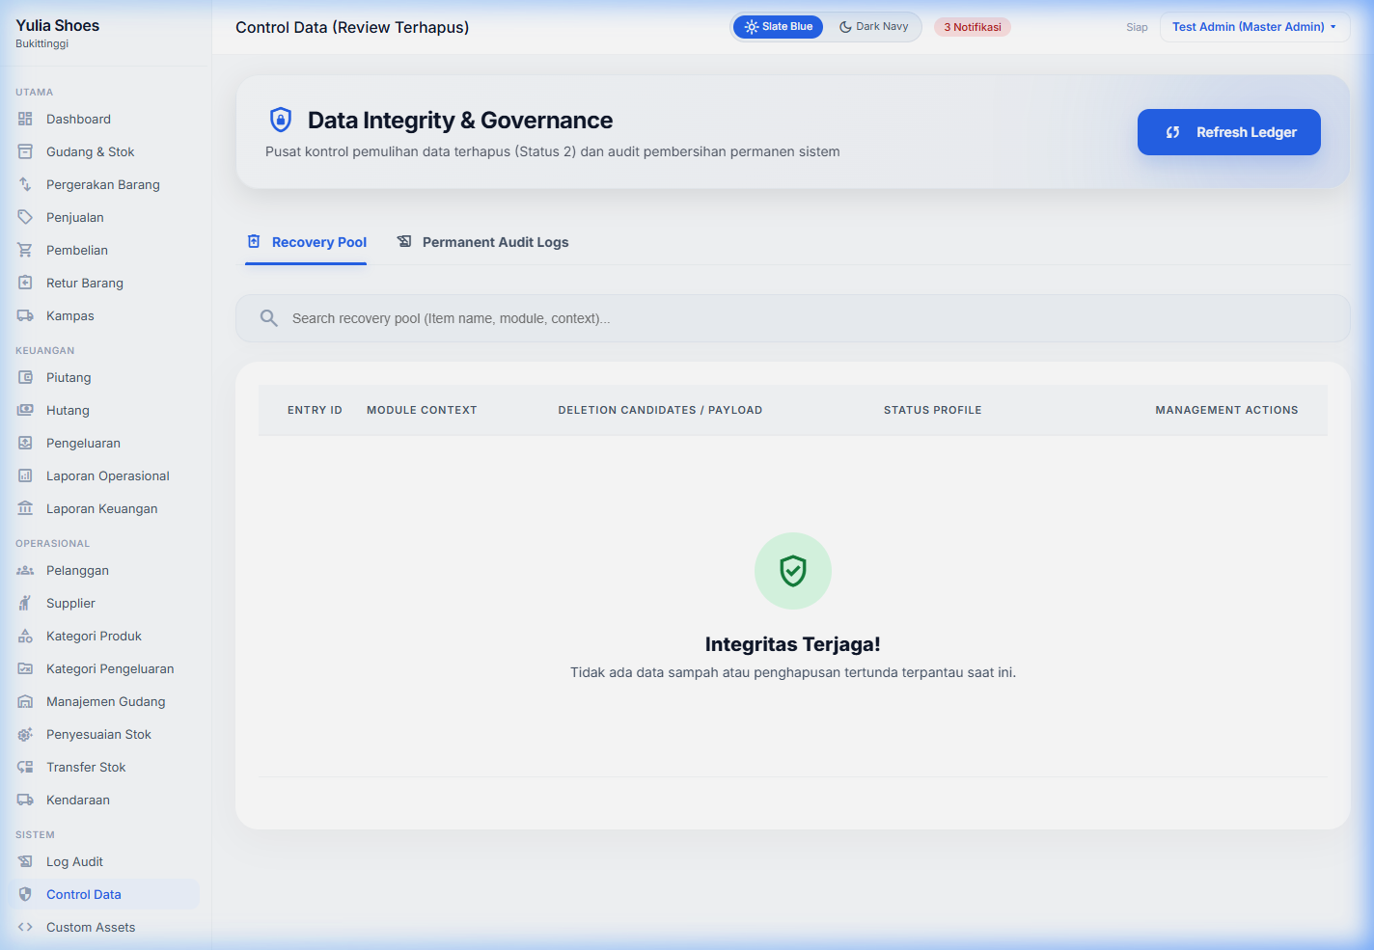Click the Kampas truck icon

tap(25, 315)
